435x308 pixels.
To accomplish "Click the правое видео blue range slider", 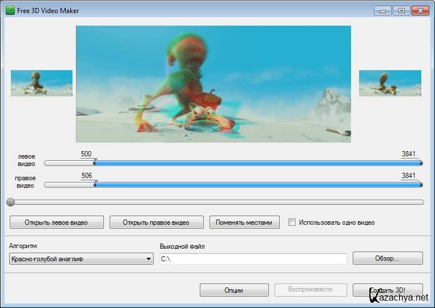I will coord(257,185).
